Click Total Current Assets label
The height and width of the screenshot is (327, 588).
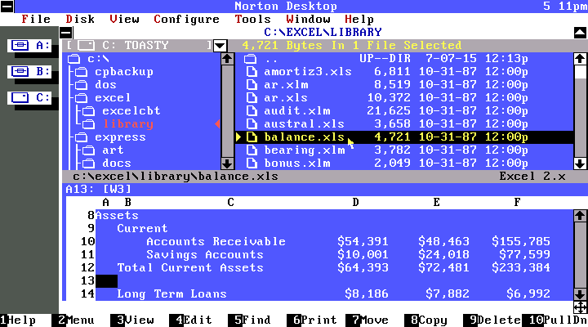click(x=190, y=267)
